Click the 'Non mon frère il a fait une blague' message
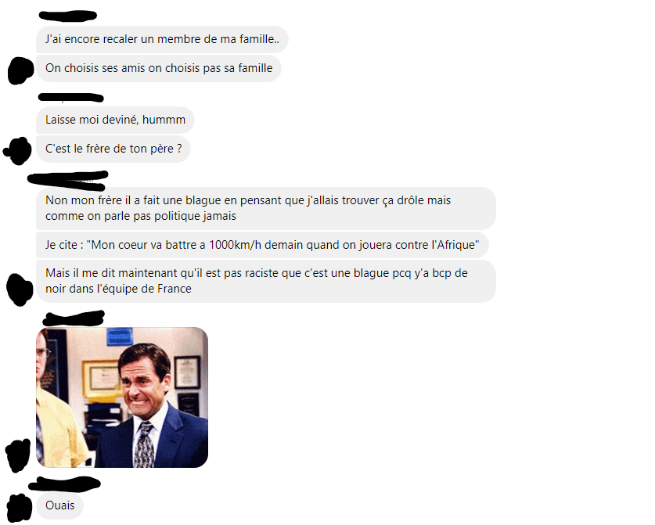Screen dimensions: 655x525 tap(265, 208)
